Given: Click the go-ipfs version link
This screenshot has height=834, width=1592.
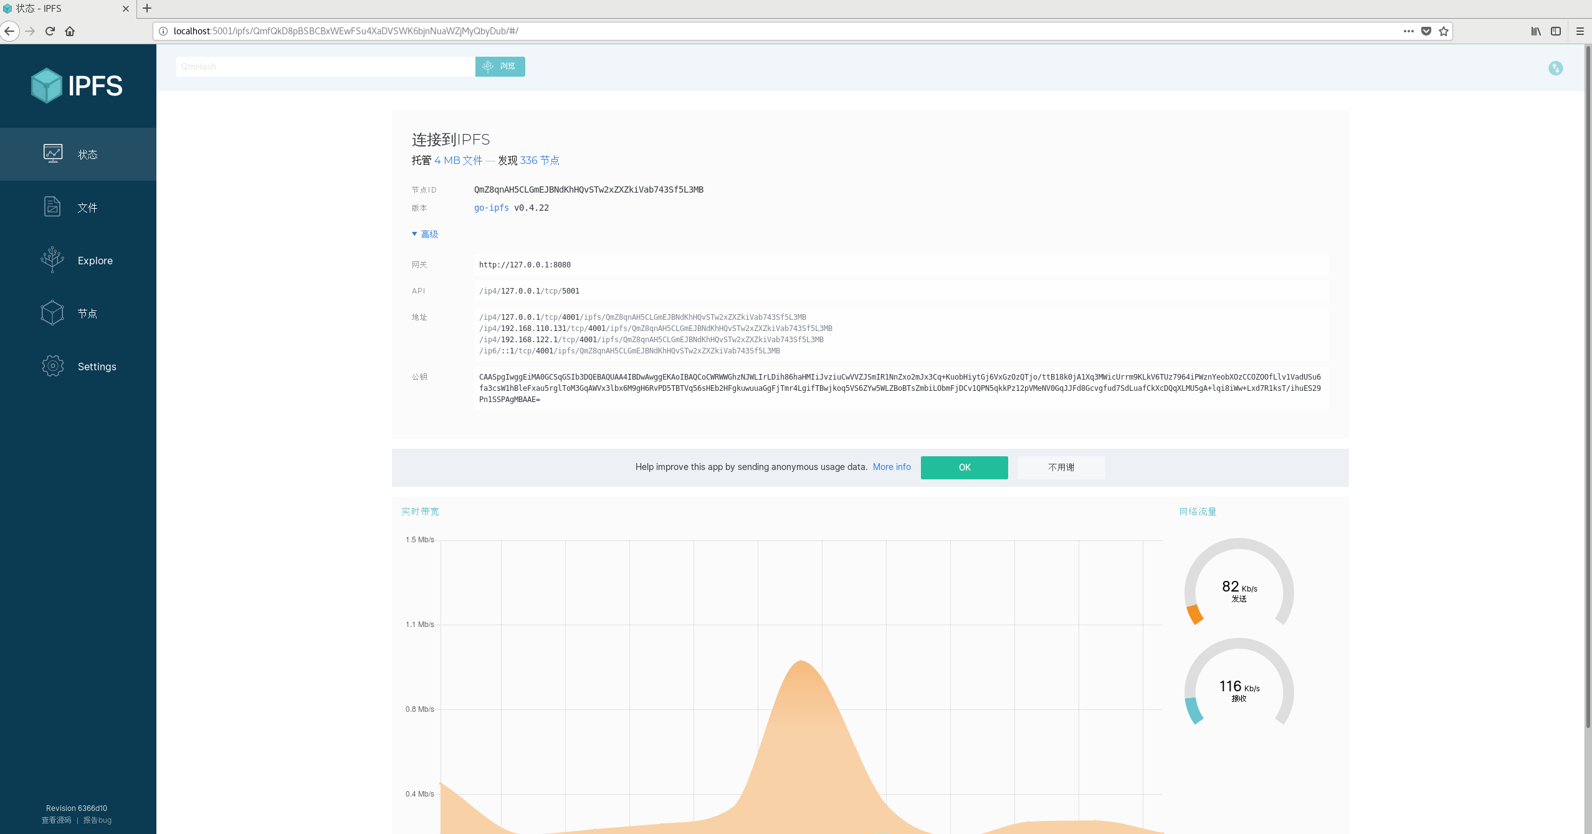Looking at the screenshot, I should click(491, 208).
